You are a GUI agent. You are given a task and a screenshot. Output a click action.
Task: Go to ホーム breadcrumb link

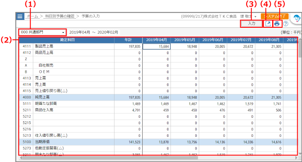click(32, 16)
